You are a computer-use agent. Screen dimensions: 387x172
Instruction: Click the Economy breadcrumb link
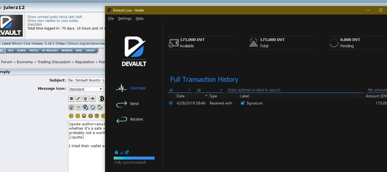pyautogui.click(x=25, y=62)
